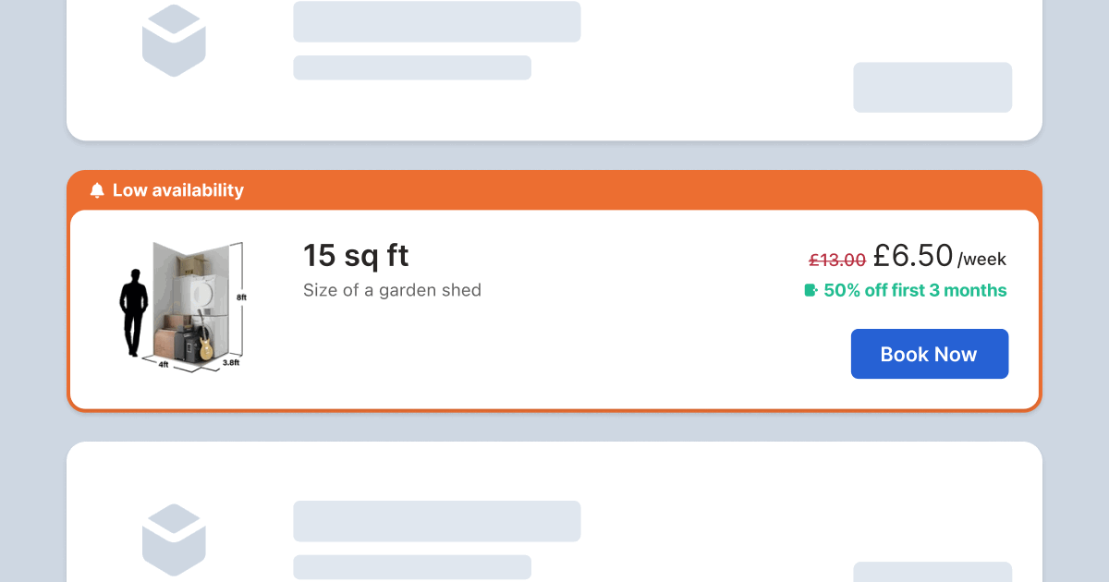Click the person silhouette in the unit illustration
The image size is (1109, 582).
[x=135, y=313]
